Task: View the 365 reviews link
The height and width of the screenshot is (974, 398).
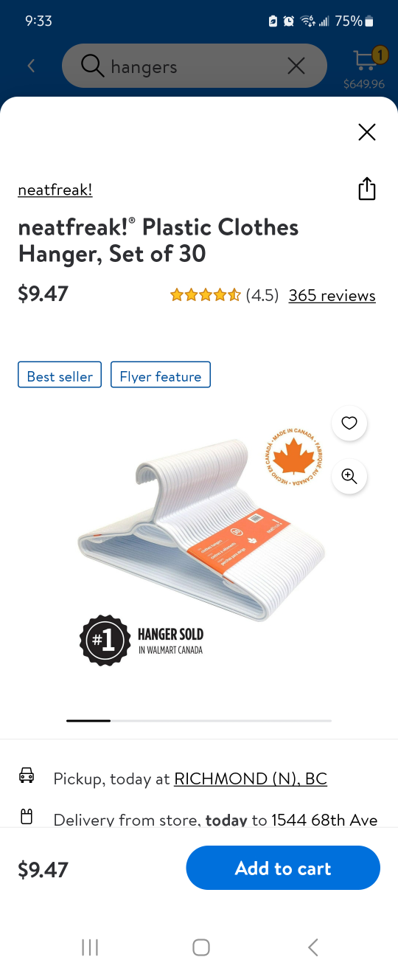Action: [332, 295]
